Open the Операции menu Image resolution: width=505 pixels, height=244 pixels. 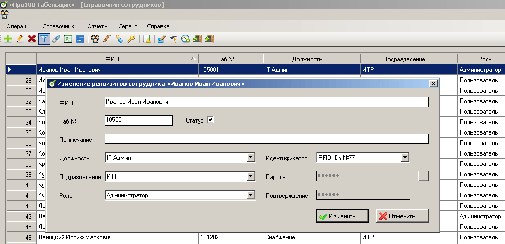pos(20,27)
